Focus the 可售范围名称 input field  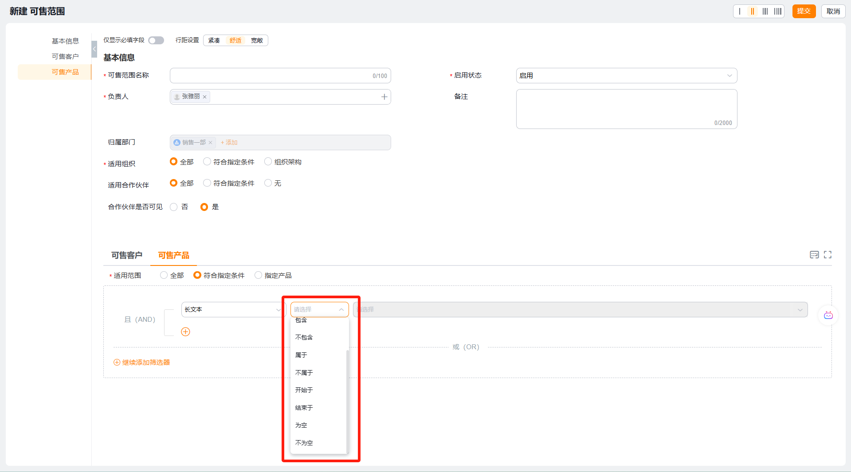point(280,76)
